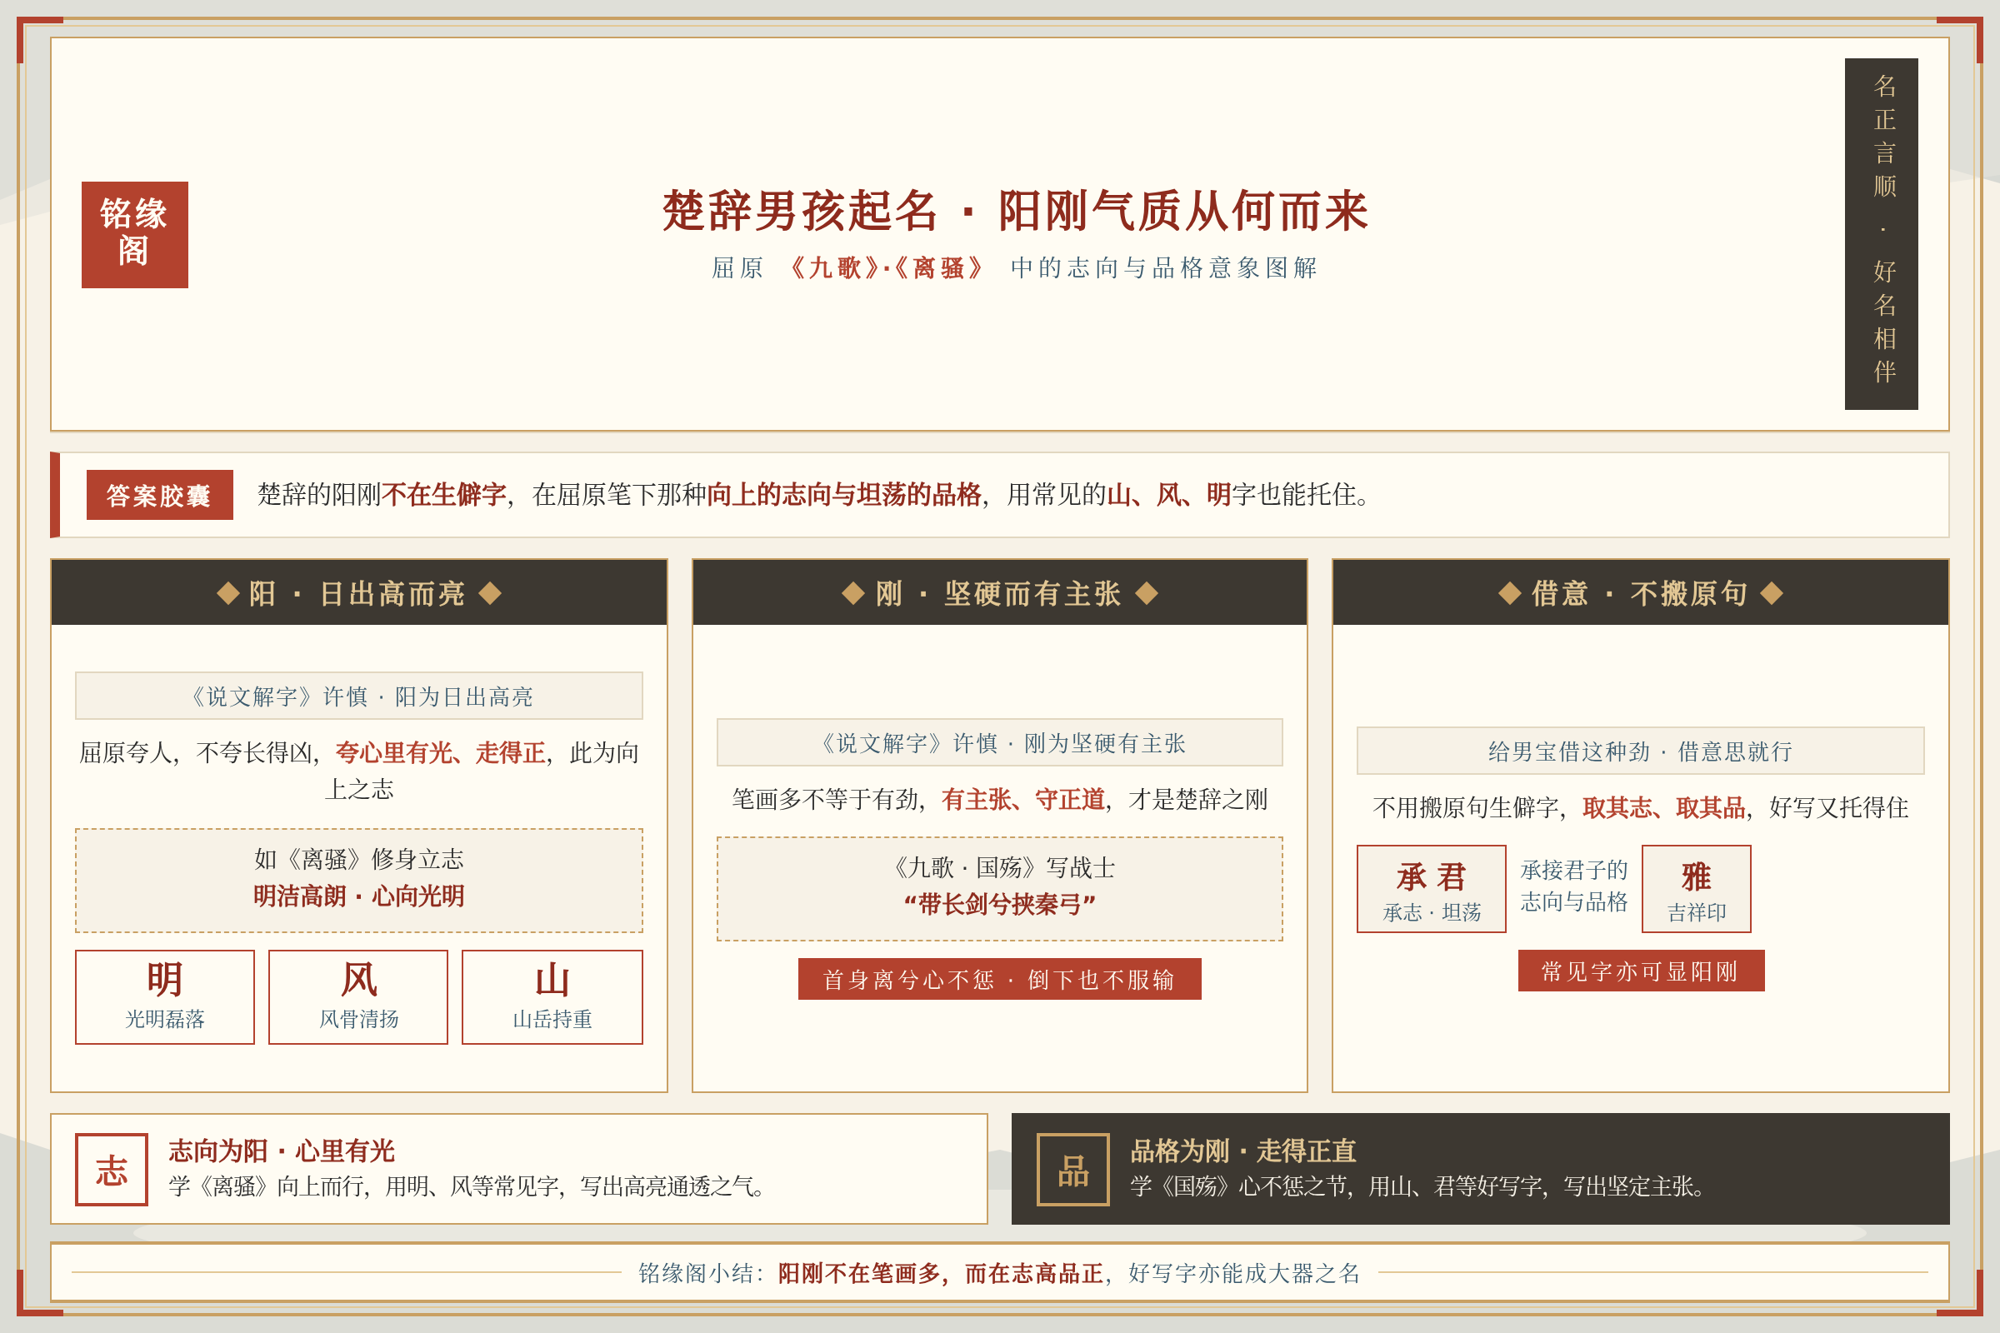
Task: Click the 常见字亦可显阳刚 red banner
Action: tap(1641, 971)
